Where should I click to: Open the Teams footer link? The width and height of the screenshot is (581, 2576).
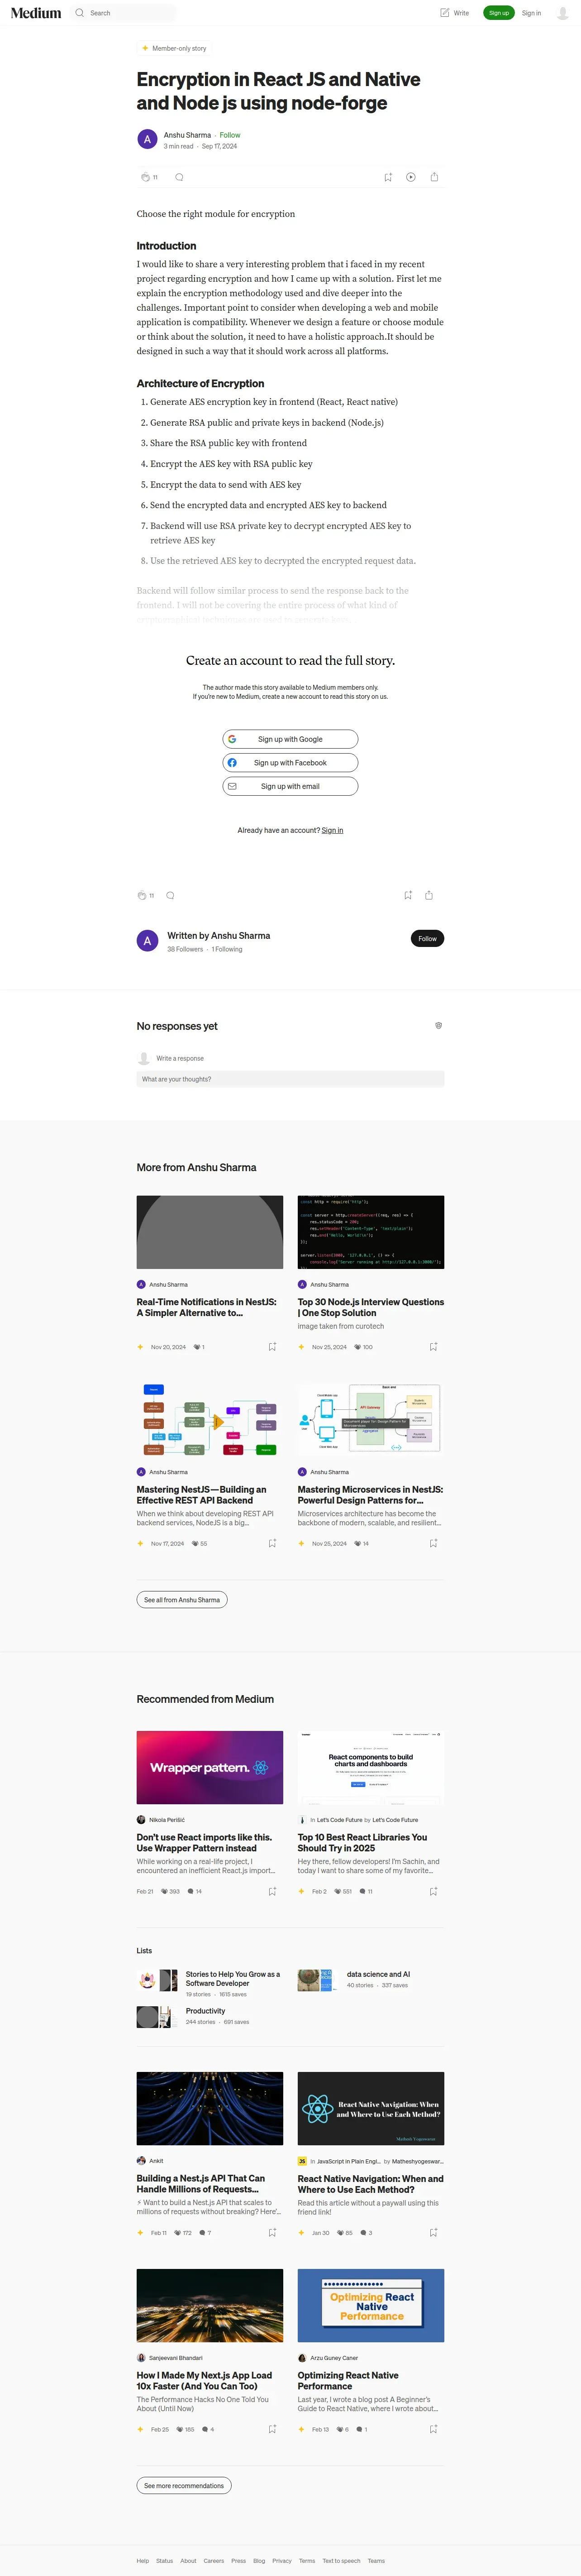point(376,2561)
